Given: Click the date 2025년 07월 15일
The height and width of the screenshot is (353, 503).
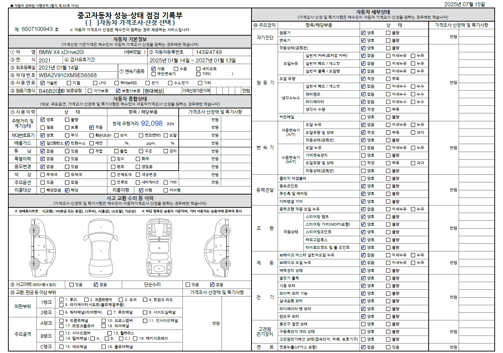Looking at the screenshot, I should tap(464, 4).
